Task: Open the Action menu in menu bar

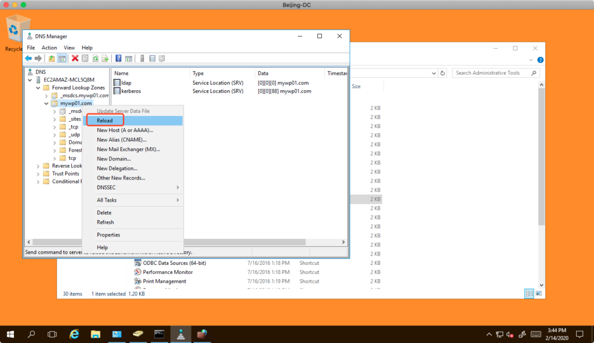Action: 49,48
